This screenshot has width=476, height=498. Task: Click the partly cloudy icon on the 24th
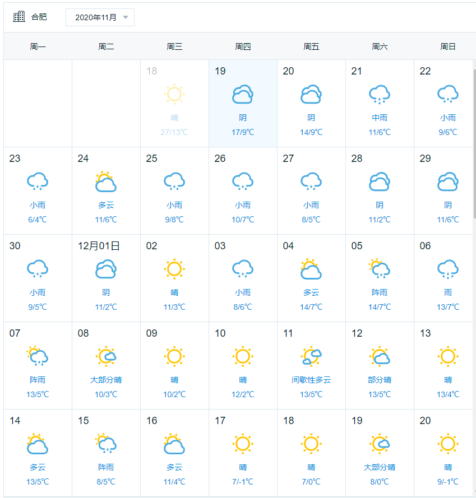[106, 181]
